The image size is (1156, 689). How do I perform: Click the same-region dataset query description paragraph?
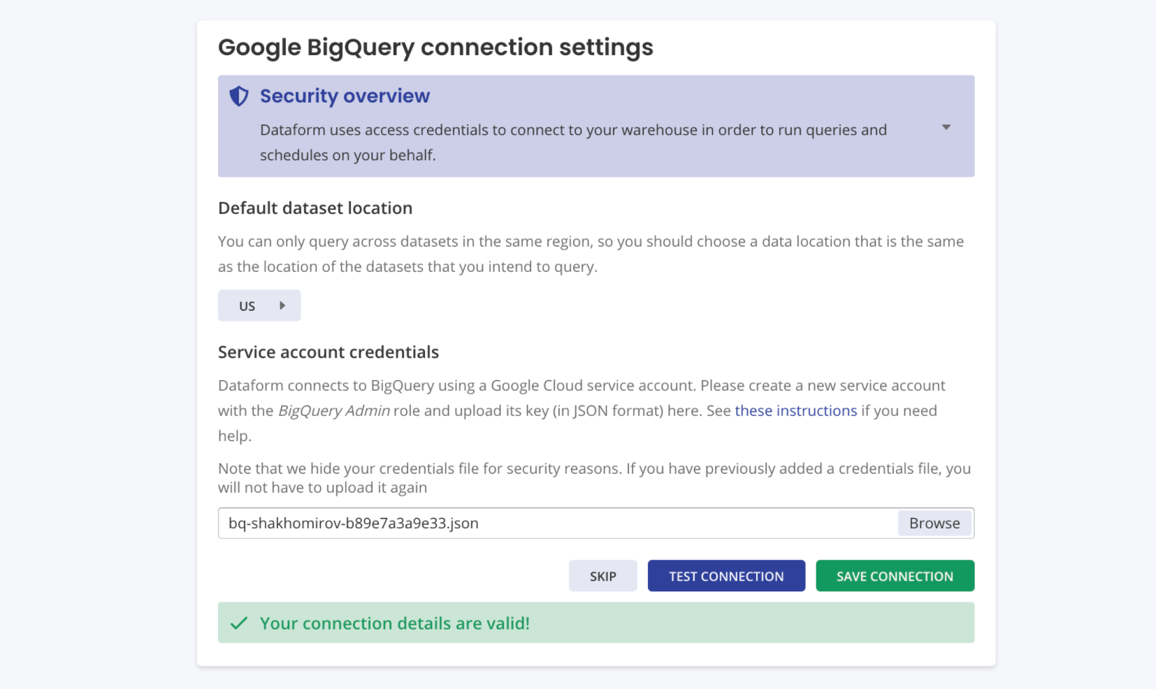(591, 254)
